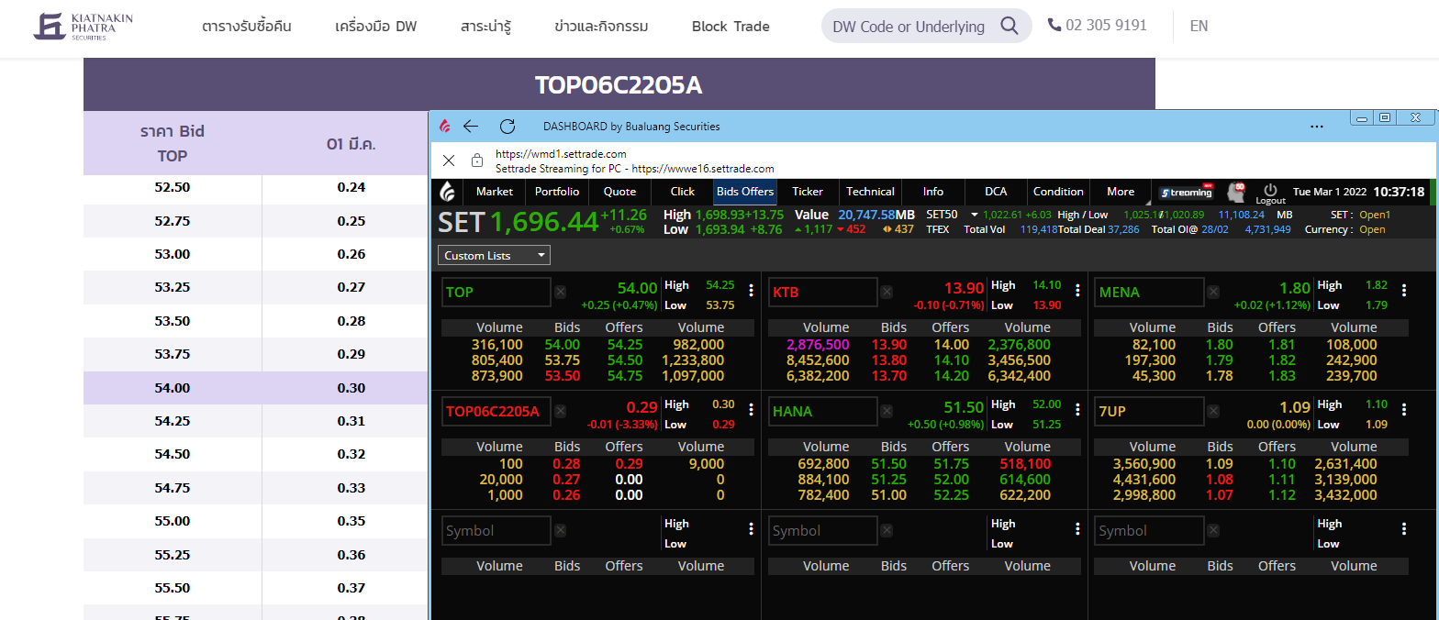Click the empty Symbol field in bottom-left panel
This screenshot has width=1439, height=620.
pyautogui.click(x=496, y=531)
